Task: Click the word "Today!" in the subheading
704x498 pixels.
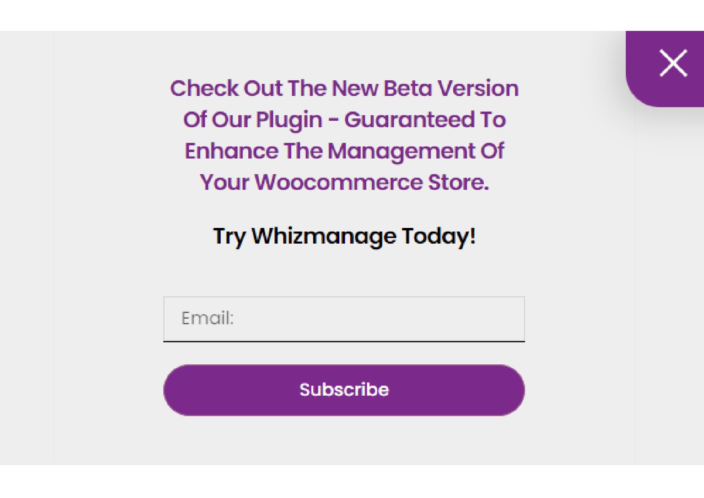Action: (x=438, y=236)
